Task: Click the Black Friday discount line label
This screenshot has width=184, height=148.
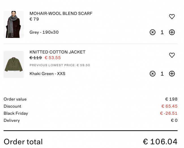Action: 16,113
